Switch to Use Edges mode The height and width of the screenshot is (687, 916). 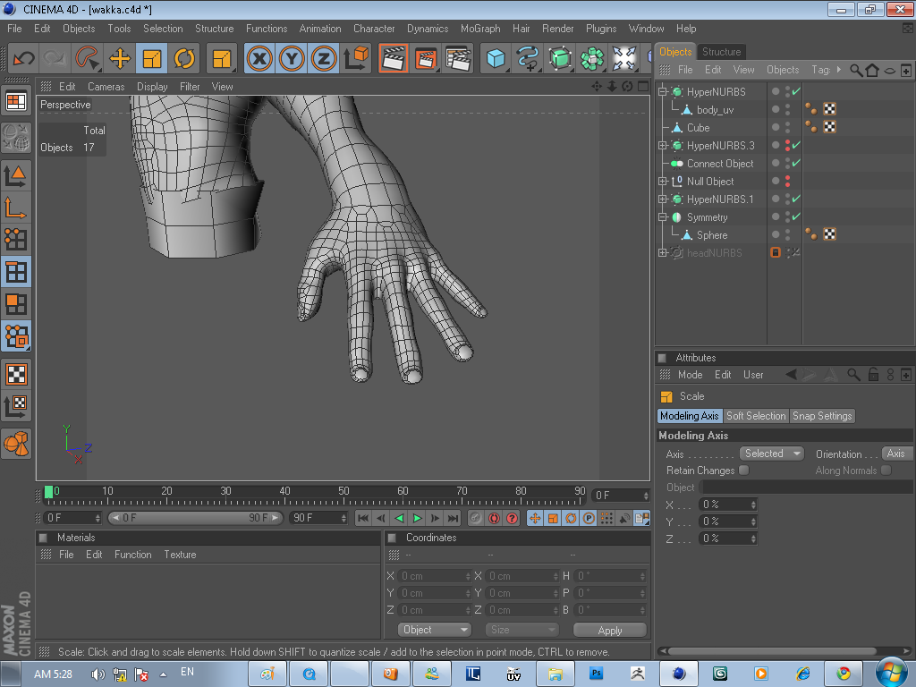click(16, 272)
